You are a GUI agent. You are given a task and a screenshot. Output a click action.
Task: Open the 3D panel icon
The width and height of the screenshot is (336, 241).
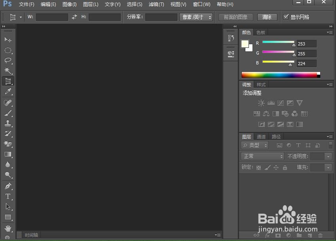click(231, 53)
